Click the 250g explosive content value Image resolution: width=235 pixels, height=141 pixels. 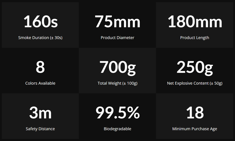click(195, 67)
